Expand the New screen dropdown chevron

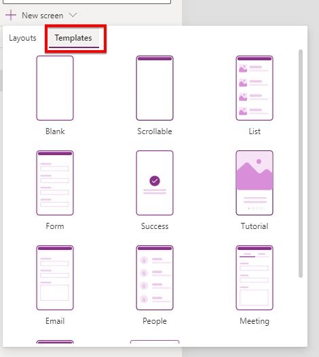coord(73,16)
